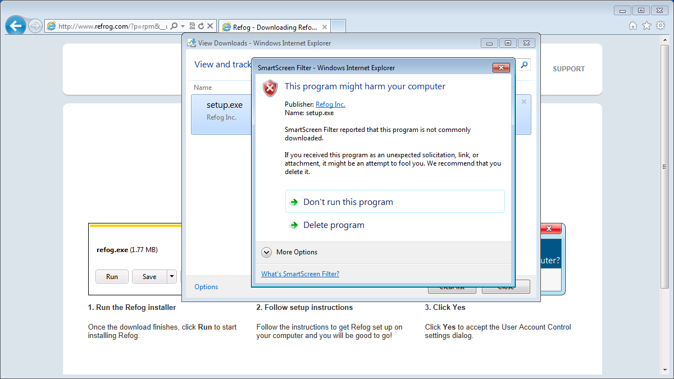Open What's SmartScreen Filter? help link
The width and height of the screenshot is (674, 379).
300,274
